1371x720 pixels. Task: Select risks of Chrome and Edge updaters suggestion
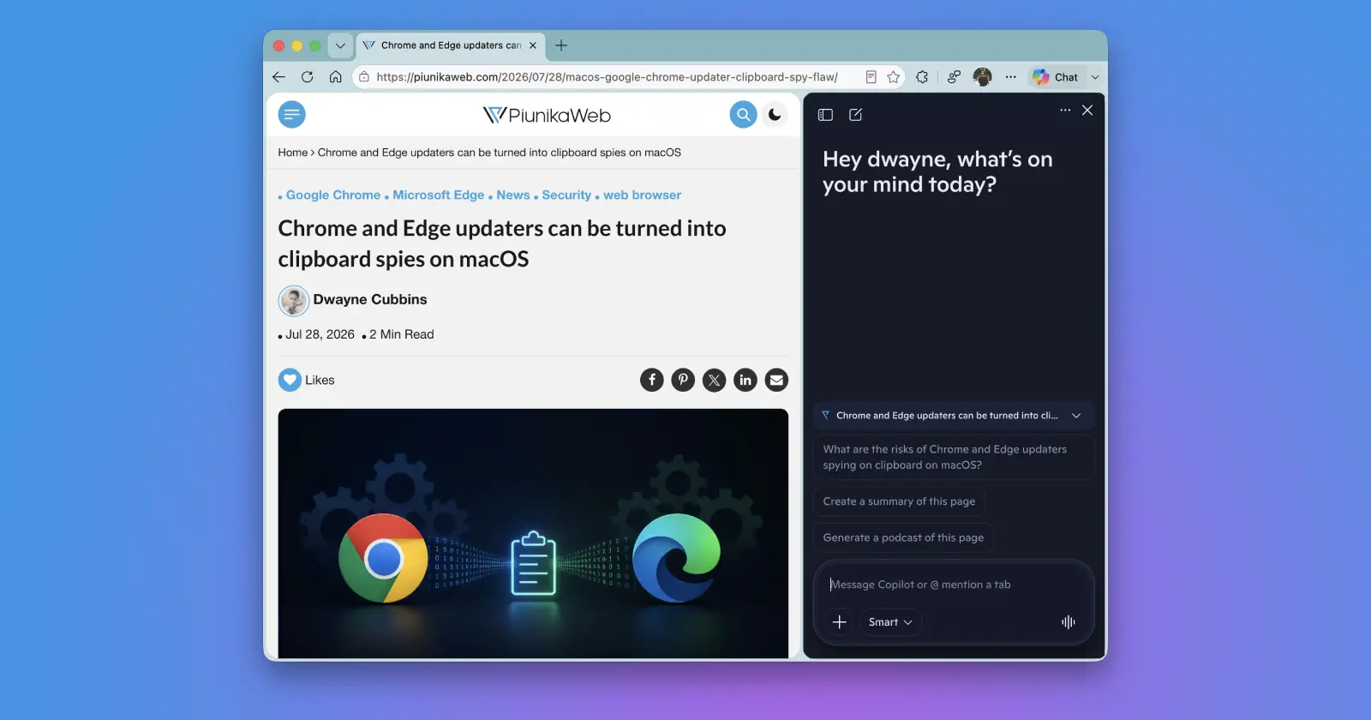click(x=954, y=457)
